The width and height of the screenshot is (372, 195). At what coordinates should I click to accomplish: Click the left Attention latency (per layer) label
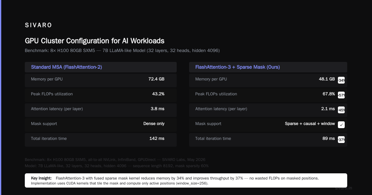pyautogui.click(x=57, y=109)
